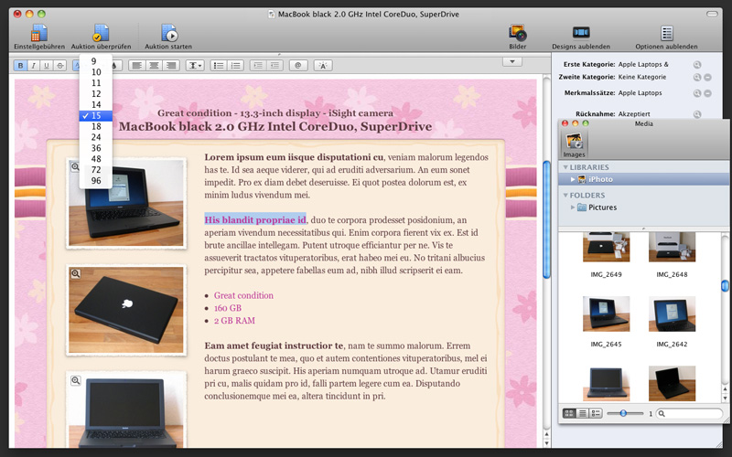Open Rücknahme options with magnifier icon
732x457 pixels.
click(x=697, y=114)
